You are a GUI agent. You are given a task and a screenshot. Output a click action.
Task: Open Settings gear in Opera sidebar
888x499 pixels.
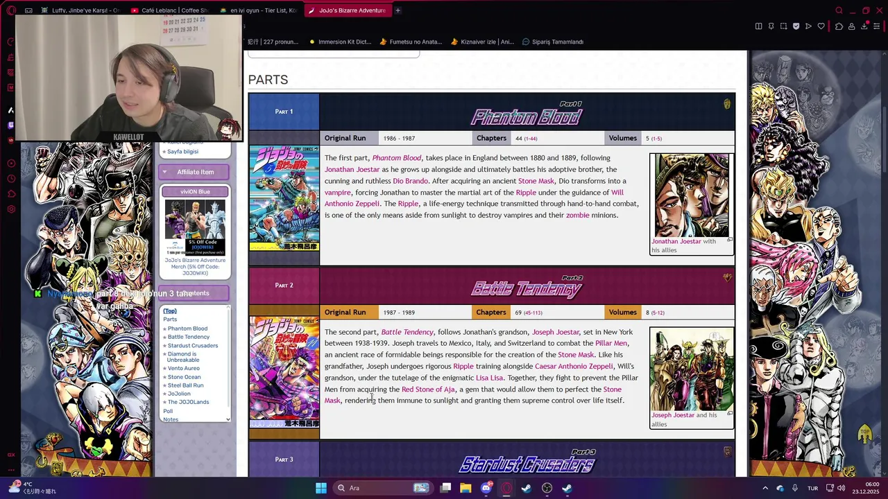(11, 209)
